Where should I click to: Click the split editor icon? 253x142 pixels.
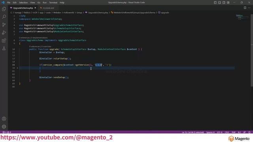[245, 8]
